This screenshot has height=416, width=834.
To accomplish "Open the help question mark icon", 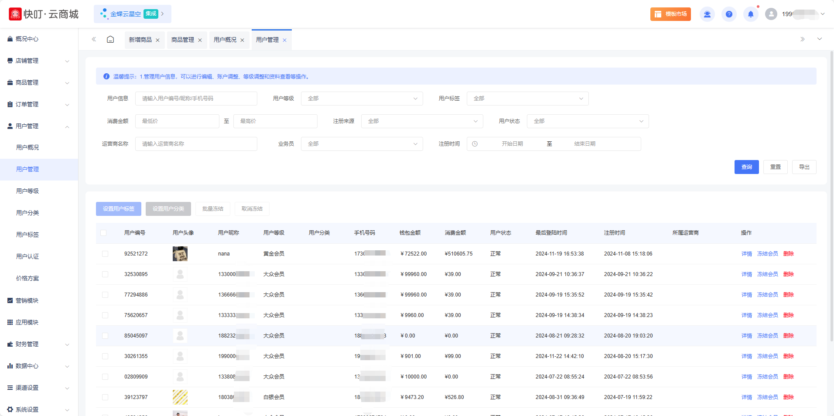I will pos(728,14).
